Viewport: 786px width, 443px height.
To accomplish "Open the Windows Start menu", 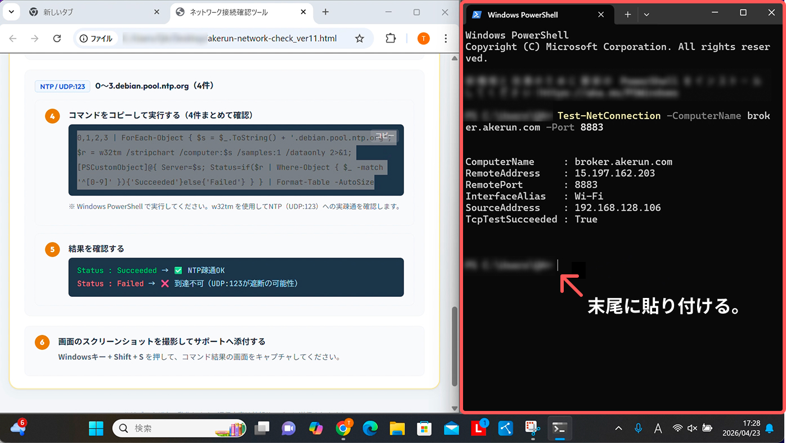I will 96,428.
